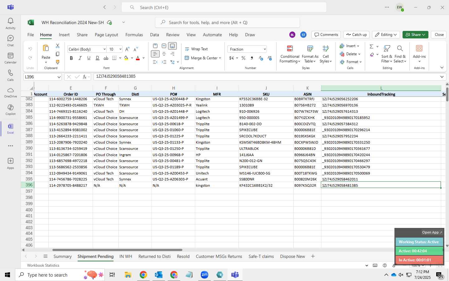Increase indent in the cell
This screenshot has height=281, width=449.
(164, 62)
